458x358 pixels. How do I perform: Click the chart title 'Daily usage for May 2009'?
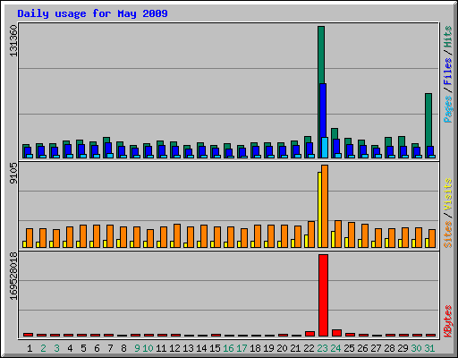pyautogui.click(x=92, y=13)
